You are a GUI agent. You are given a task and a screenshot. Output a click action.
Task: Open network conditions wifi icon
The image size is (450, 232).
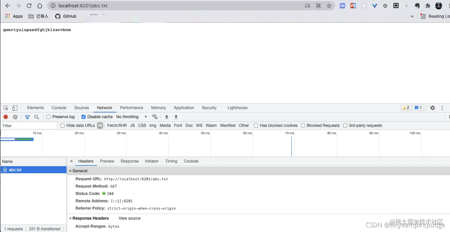pyautogui.click(x=154, y=117)
